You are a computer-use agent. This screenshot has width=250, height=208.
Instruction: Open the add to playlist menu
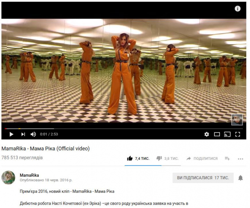point(227,158)
